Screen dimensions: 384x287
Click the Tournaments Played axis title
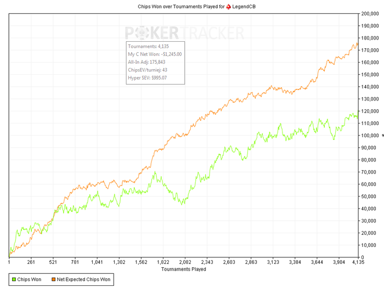(x=184, y=269)
